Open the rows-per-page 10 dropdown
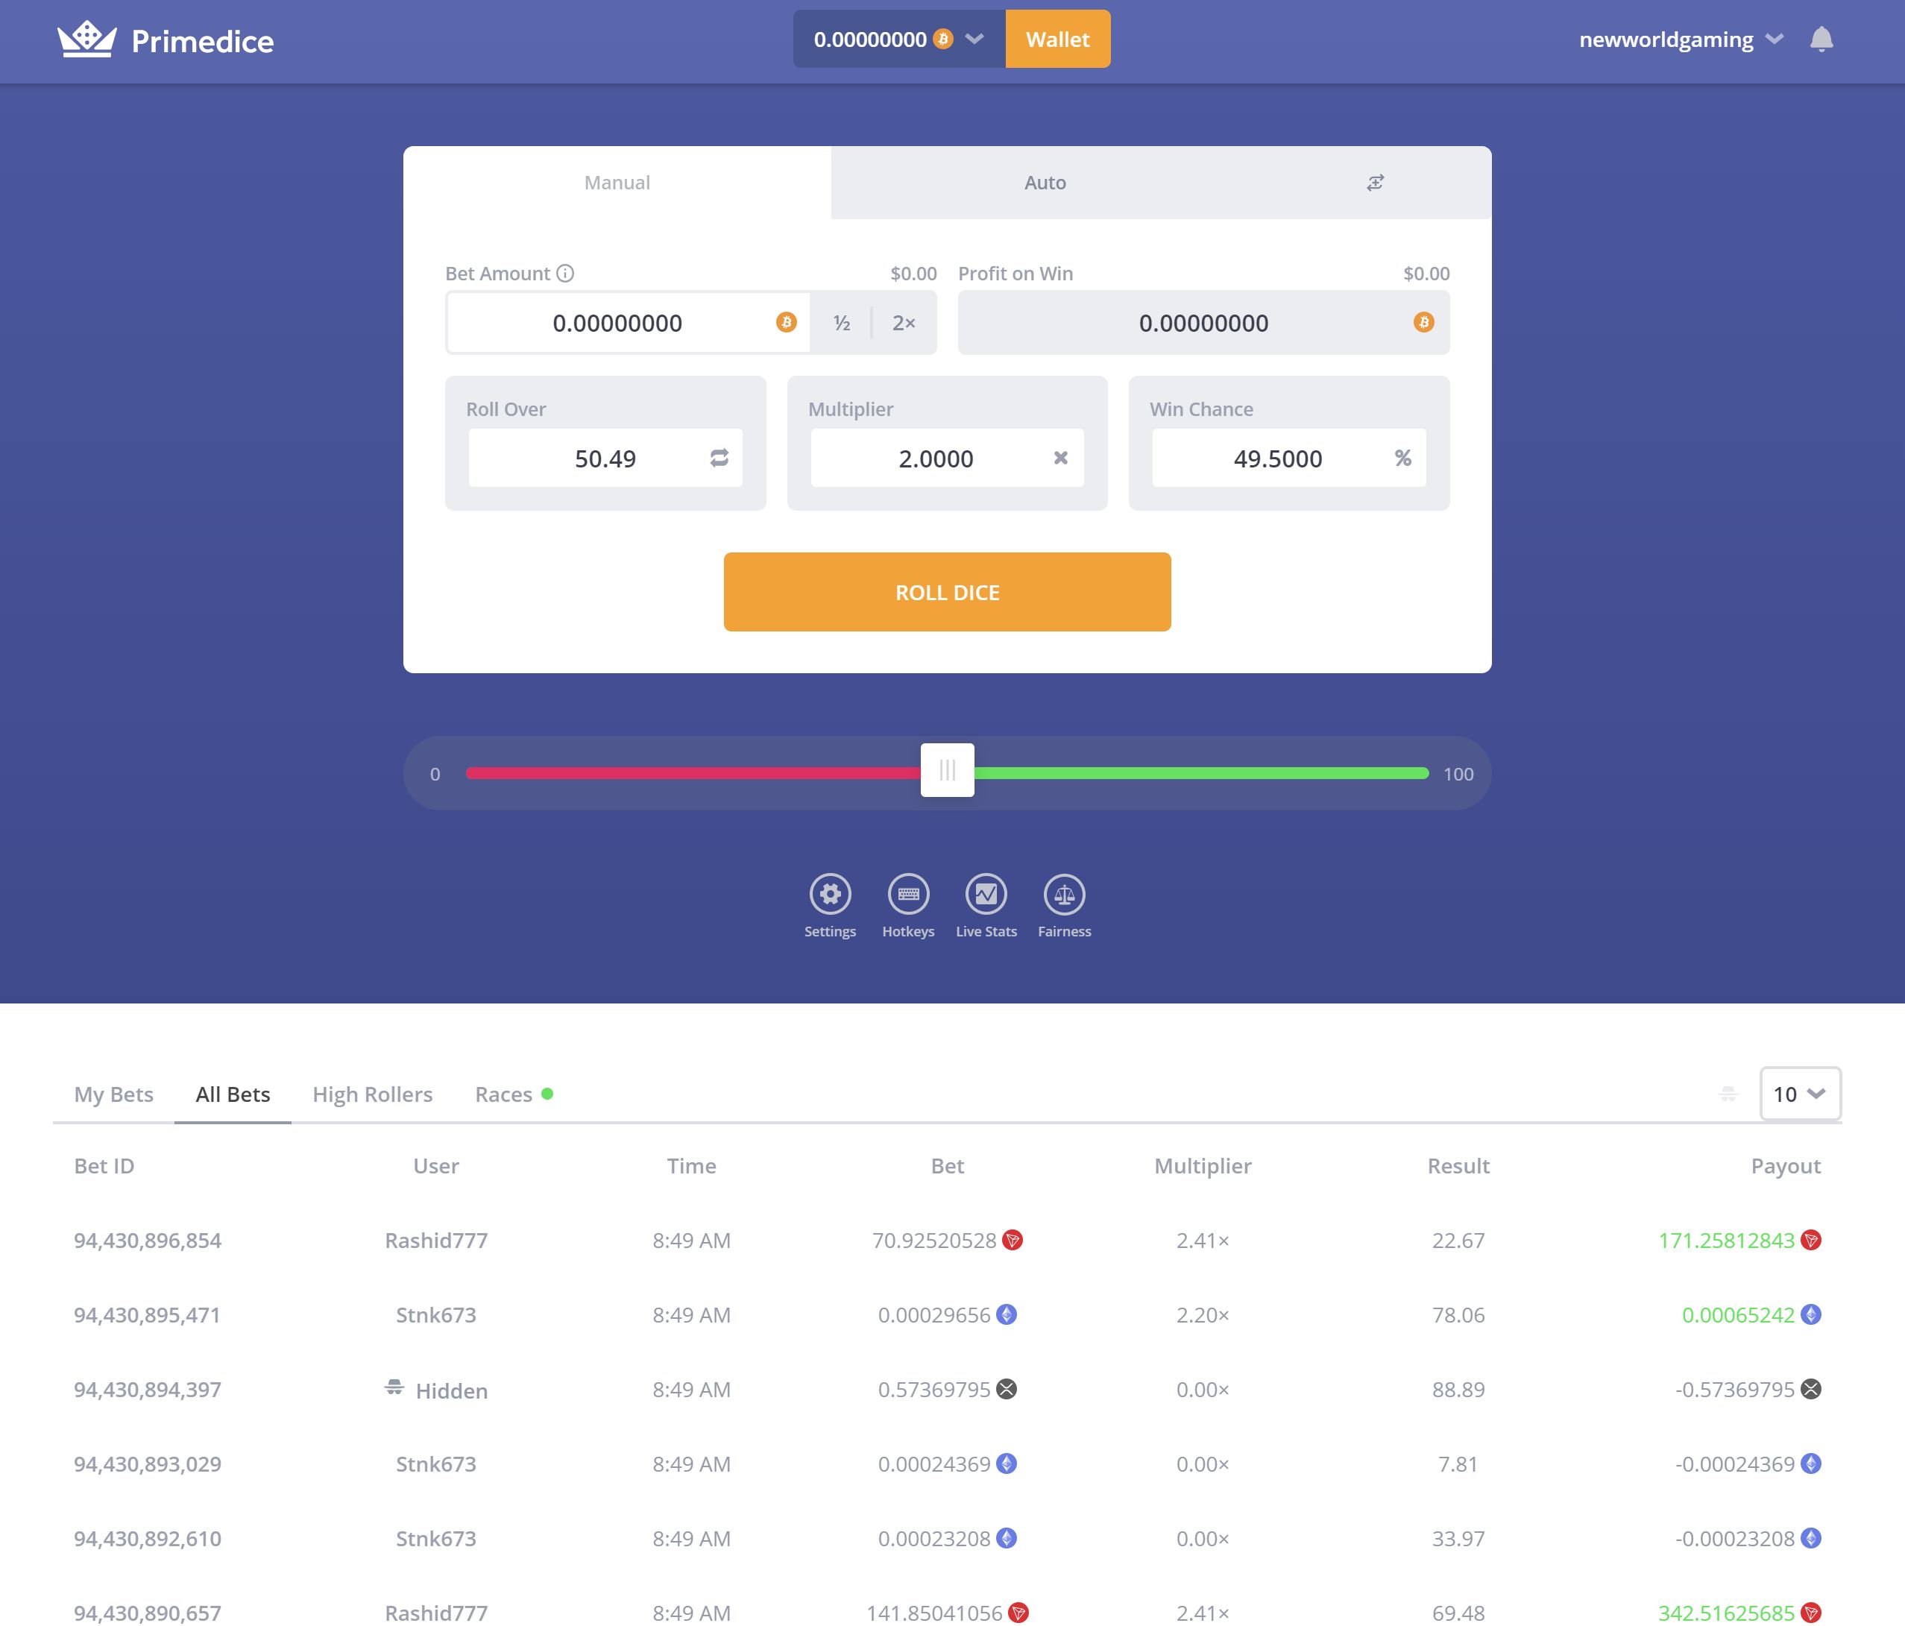This screenshot has height=1626, width=1905. (1800, 1094)
